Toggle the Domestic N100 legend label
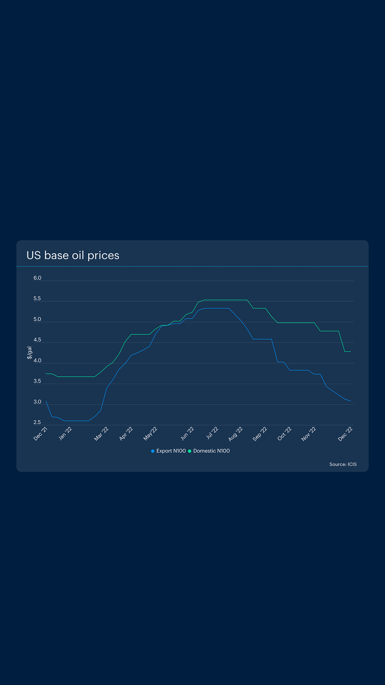Screen dimensions: 385x685 211,451
